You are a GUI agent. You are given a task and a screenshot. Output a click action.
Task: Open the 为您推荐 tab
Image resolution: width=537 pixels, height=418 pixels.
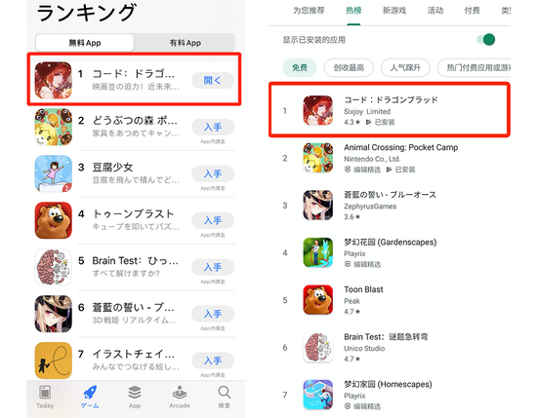pyautogui.click(x=309, y=11)
